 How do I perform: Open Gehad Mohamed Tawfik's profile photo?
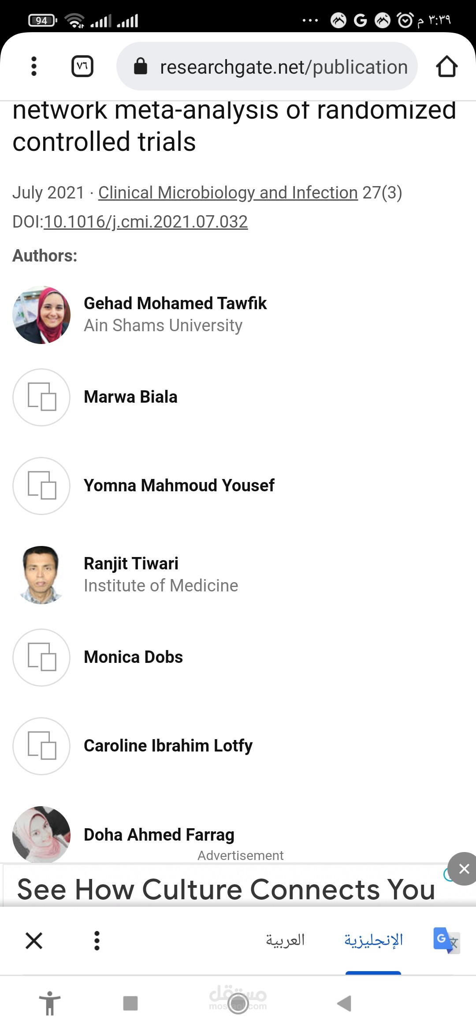tap(41, 315)
